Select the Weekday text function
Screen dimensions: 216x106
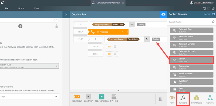(191, 82)
